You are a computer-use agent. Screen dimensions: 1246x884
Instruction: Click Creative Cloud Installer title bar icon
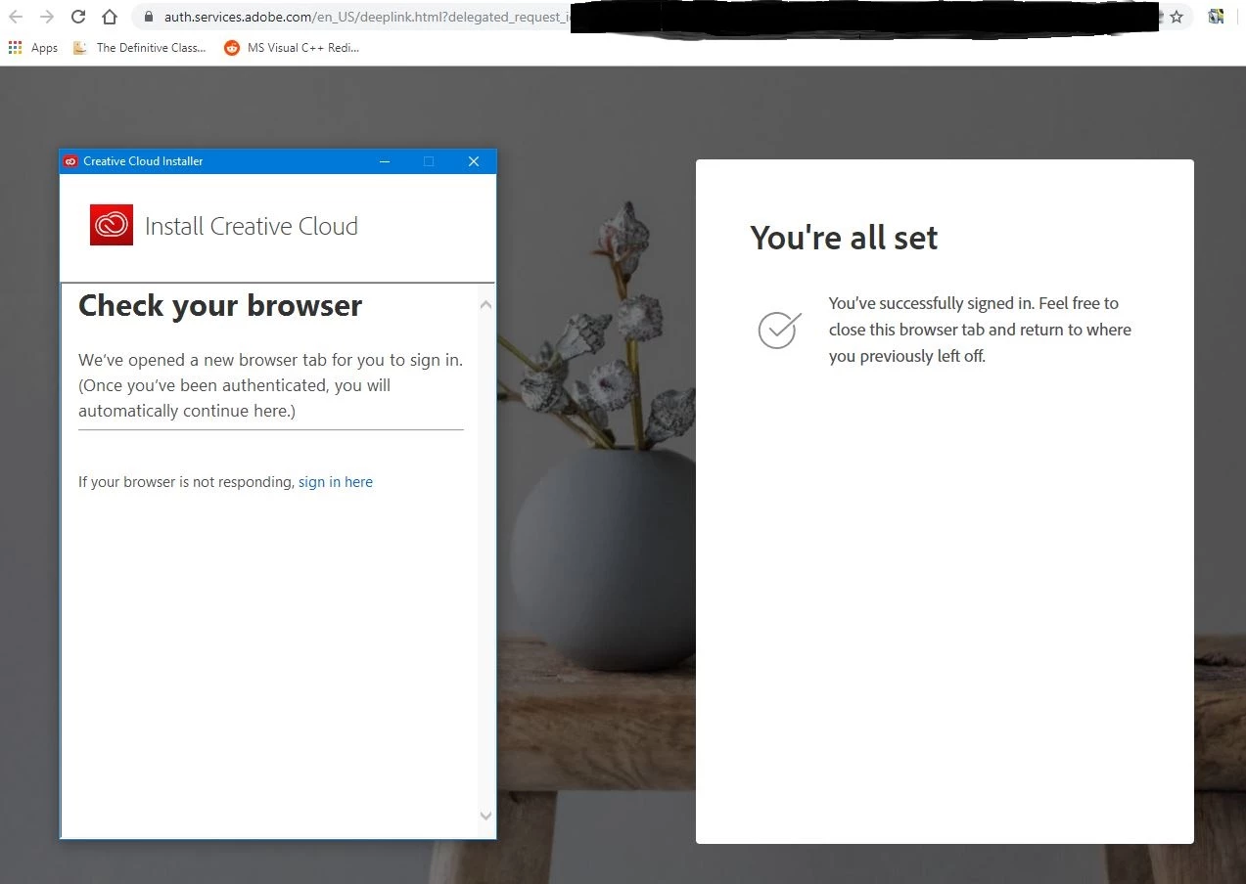click(70, 161)
